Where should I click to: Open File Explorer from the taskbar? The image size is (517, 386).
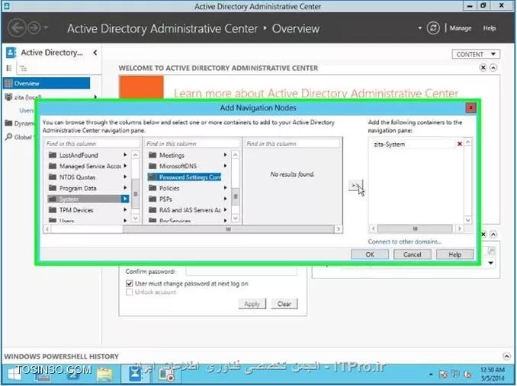click(104, 375)
